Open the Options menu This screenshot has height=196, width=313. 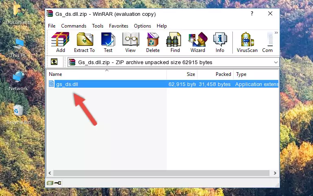[142, 26]
